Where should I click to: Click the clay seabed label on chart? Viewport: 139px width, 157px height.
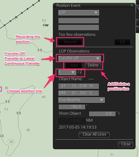46,25
